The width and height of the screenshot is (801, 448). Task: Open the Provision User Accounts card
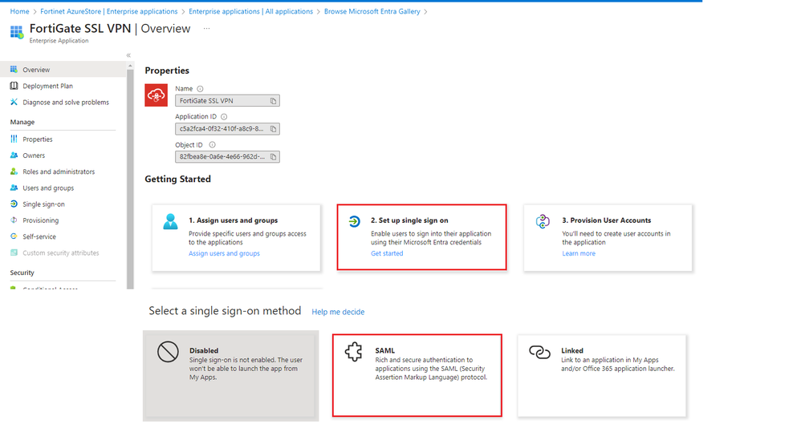pyautogui.click(x=608, y=238)
